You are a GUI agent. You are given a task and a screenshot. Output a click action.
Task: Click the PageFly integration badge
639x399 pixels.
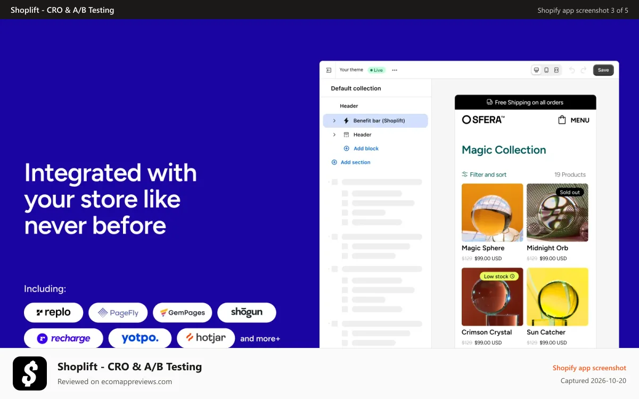pos(118,313)
